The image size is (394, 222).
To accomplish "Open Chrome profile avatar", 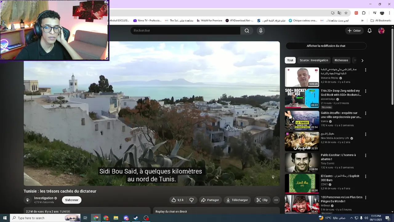I will [382, 13].
